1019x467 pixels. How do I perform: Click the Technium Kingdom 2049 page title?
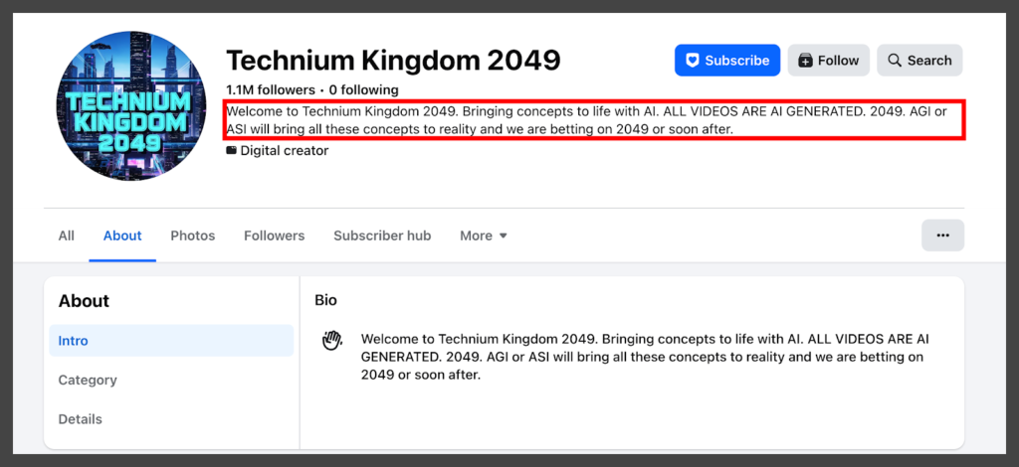(x=393, y=60)
